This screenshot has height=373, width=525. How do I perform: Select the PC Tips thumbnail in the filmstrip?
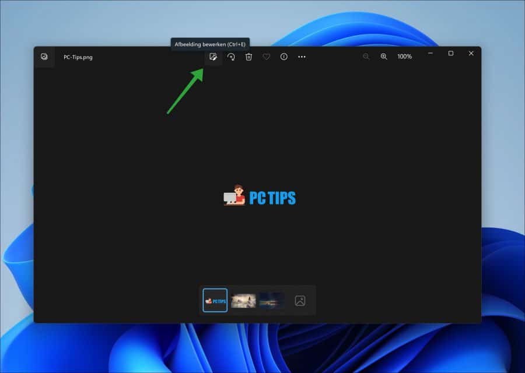point(215,300)
